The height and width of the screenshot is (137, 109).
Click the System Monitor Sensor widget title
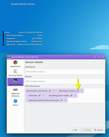pyautogui.click(x=23, y=4)
